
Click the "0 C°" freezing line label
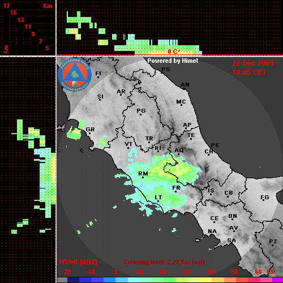(x=173, y=52)
